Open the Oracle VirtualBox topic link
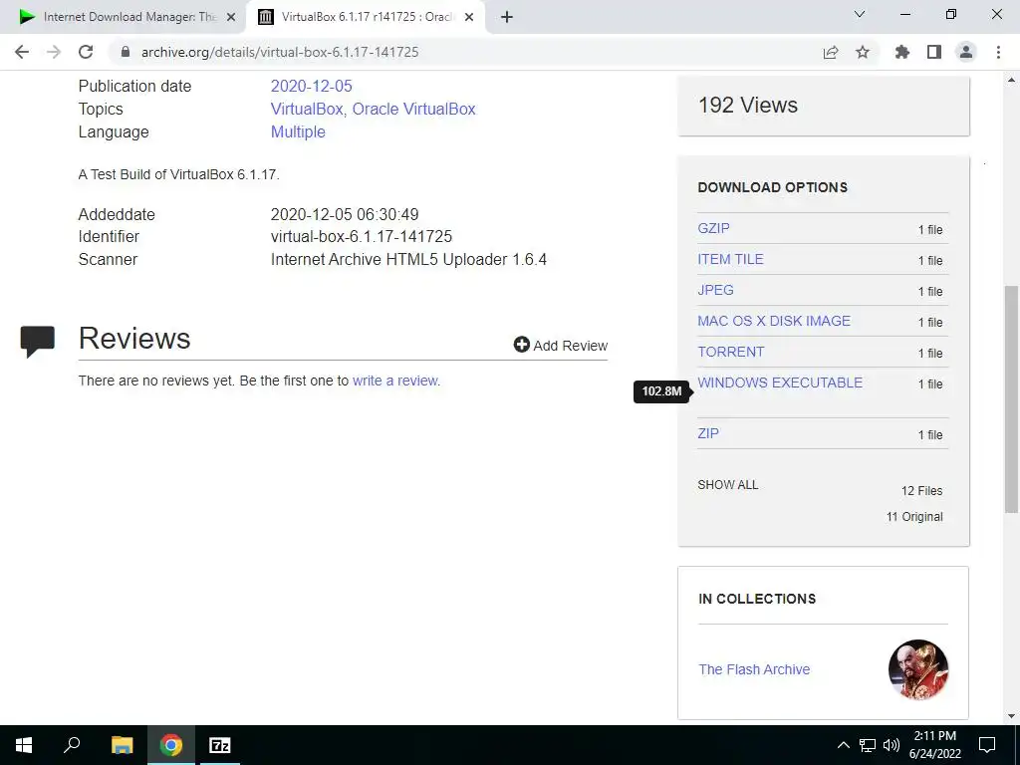The height and width of the screenshot is (765, 1020). [413, 109]
